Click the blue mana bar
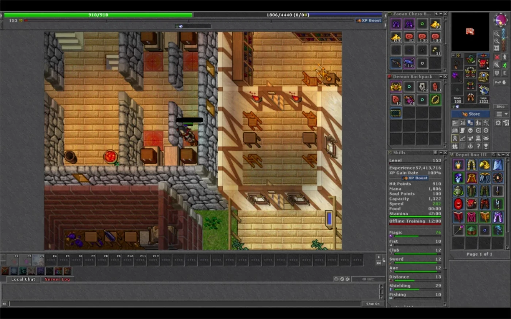Viewport: 511px width, 319px height. tap(288, 15)
